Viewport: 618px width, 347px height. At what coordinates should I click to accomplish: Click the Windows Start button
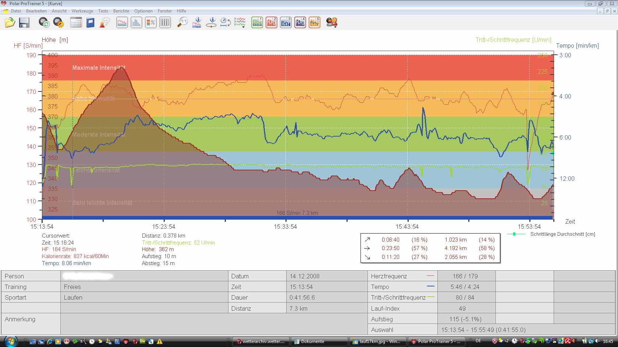[x=10, y=341]
